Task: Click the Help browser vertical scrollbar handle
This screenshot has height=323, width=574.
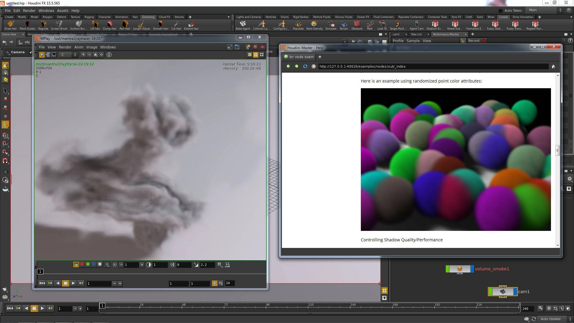Action: click(558, 150)
